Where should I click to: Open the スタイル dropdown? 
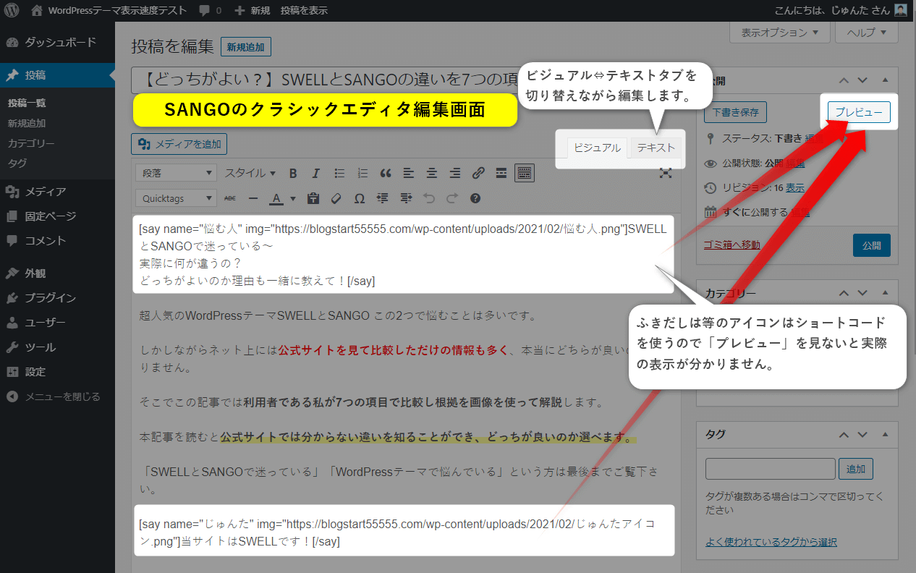(250, 174)
